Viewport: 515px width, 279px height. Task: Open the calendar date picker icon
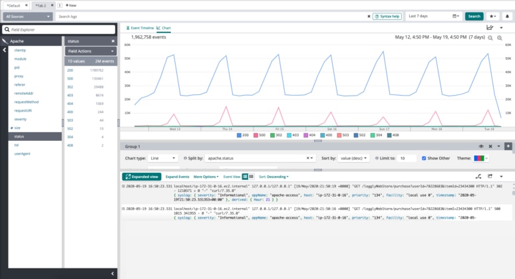[456, 16]
